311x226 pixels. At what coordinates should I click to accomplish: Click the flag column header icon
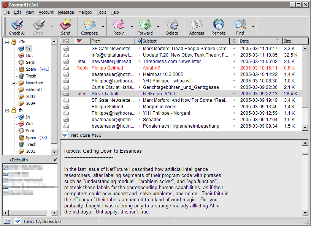(79, 41)
